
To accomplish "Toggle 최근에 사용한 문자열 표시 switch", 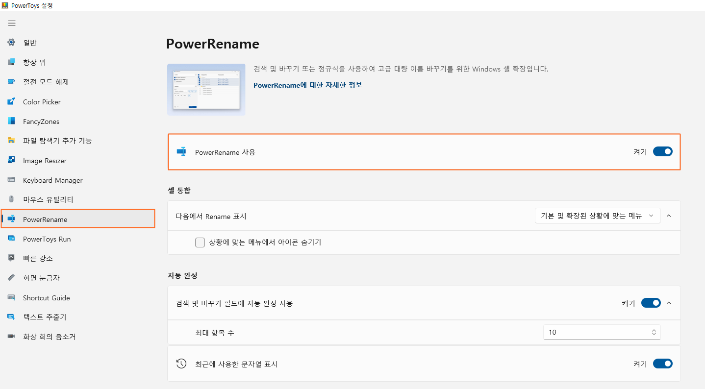I will tap(662, 364).
